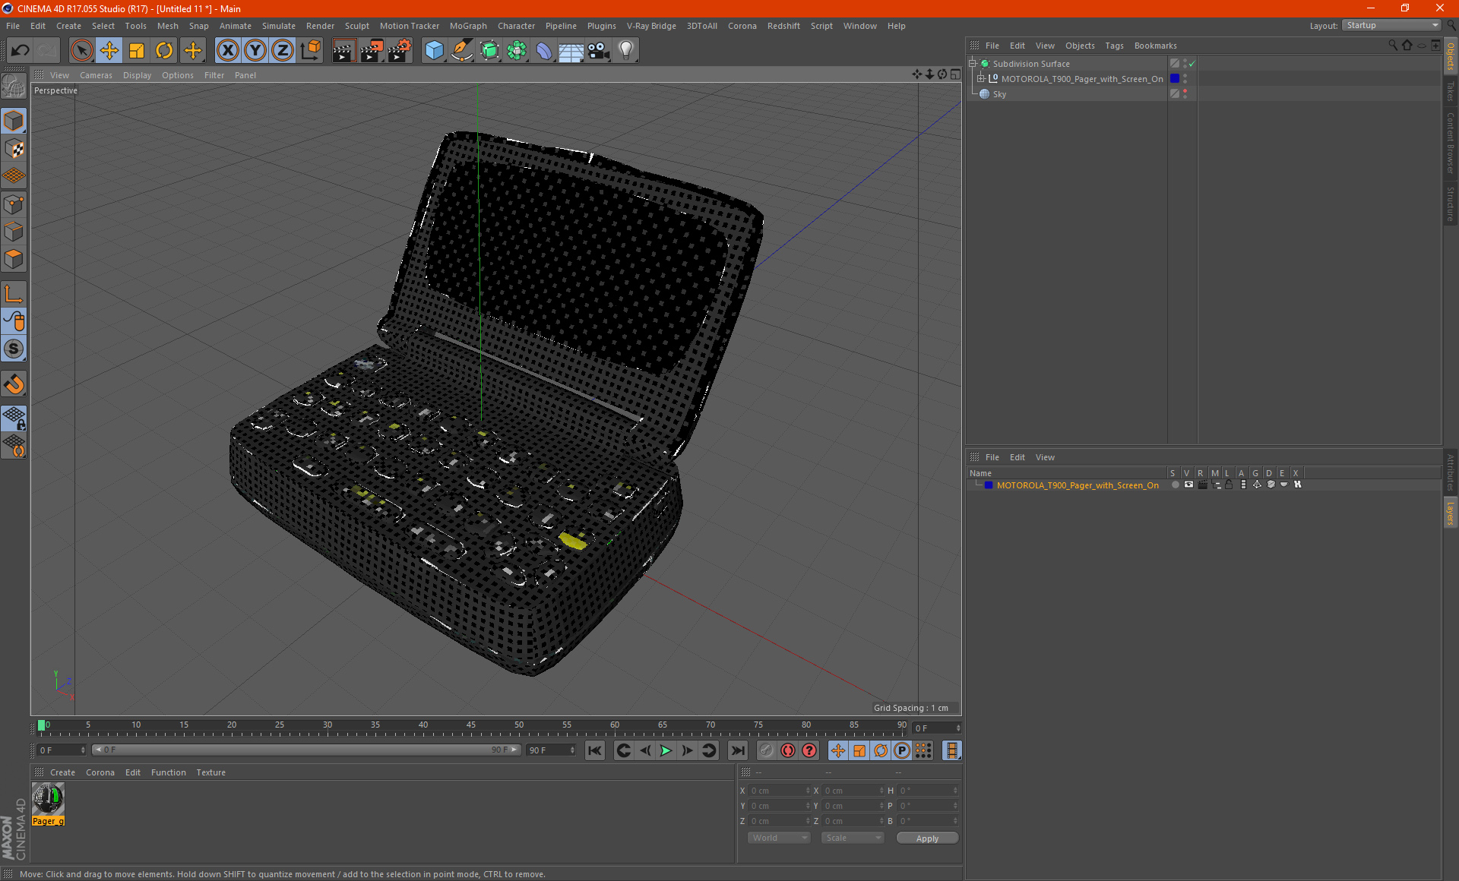
Task: Toggle Z axis lock
Action: (x=283, y=50)
